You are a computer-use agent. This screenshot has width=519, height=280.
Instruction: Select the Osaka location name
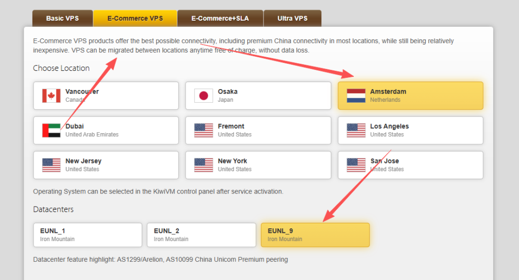point(228,92)
